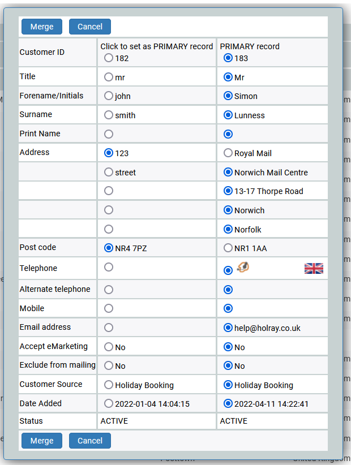Image resolution: width=351 pixels, height=465 pixels.
Task: Set customer 182 as primary record
Action: coord(109,58)
